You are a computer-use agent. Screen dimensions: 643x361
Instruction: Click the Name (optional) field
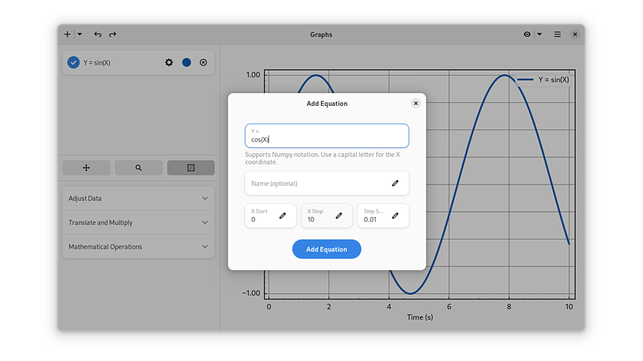point(327,184)
